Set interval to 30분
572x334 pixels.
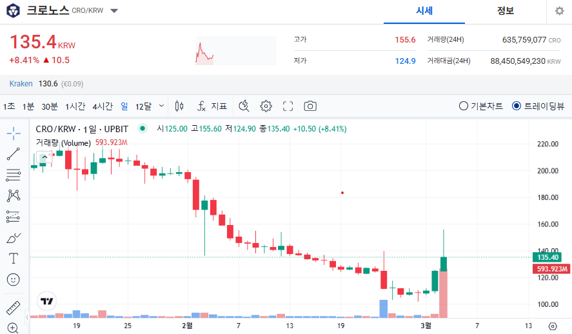coord(49,106)
